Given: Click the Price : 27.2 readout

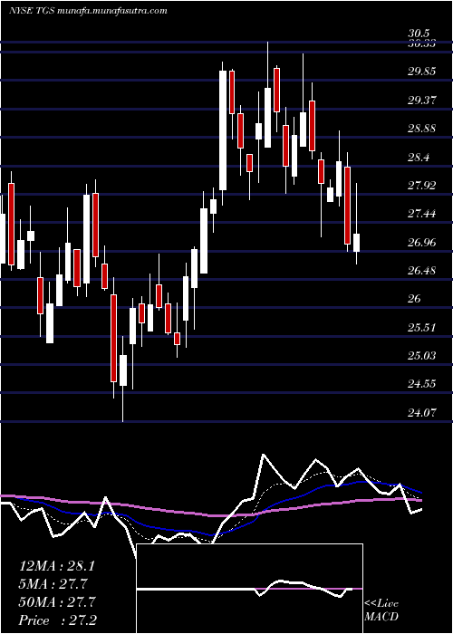Looking at the screenshot, I should [x=57, y=620].
